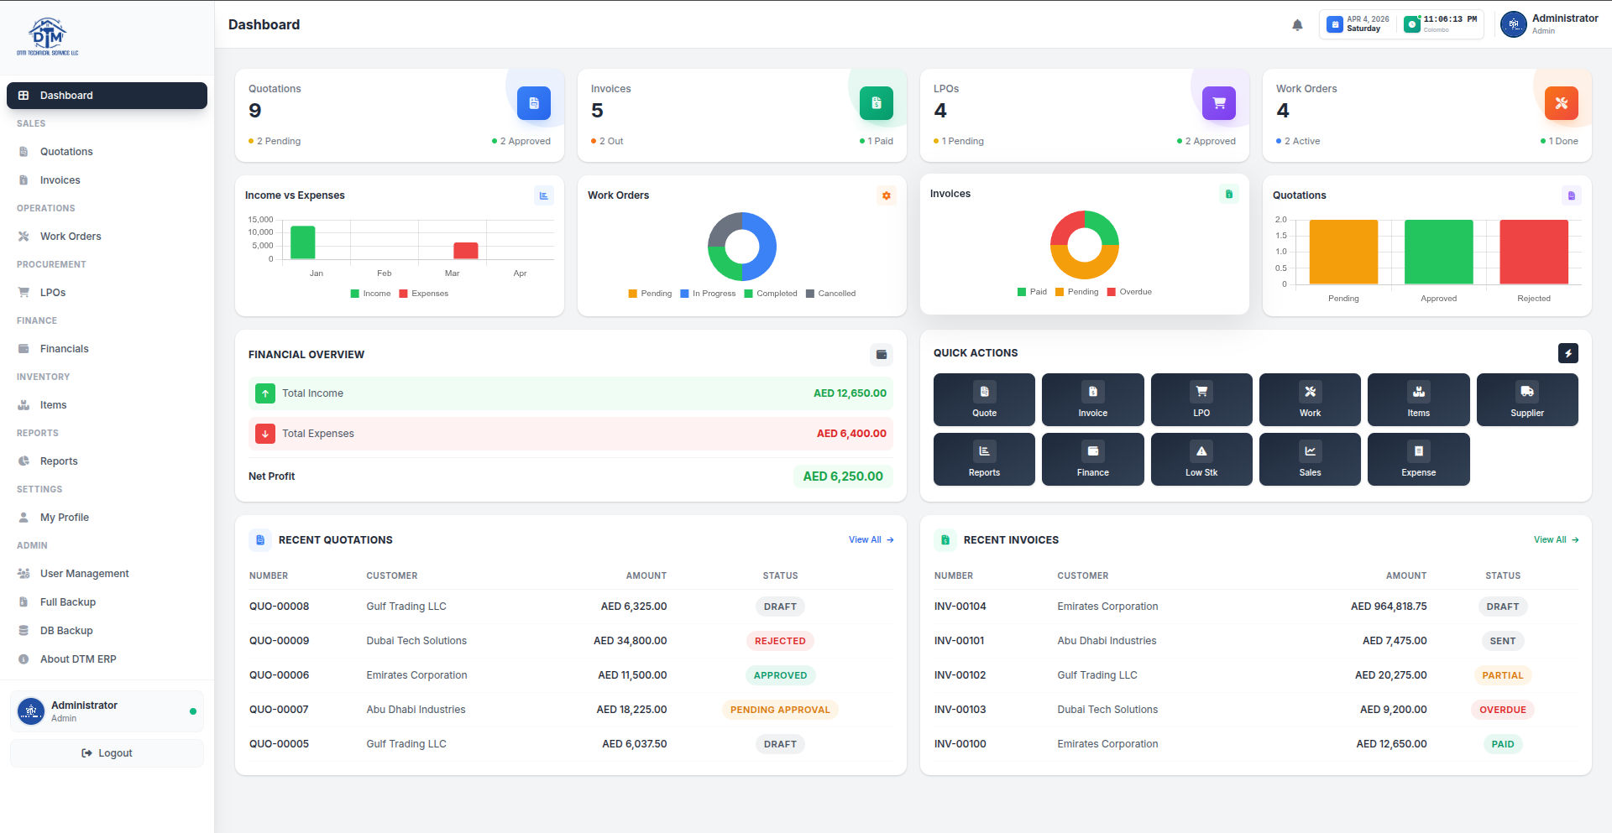1612x833 pixels.
Task: Click the Sales quick action button
Action: [1310, 460]
